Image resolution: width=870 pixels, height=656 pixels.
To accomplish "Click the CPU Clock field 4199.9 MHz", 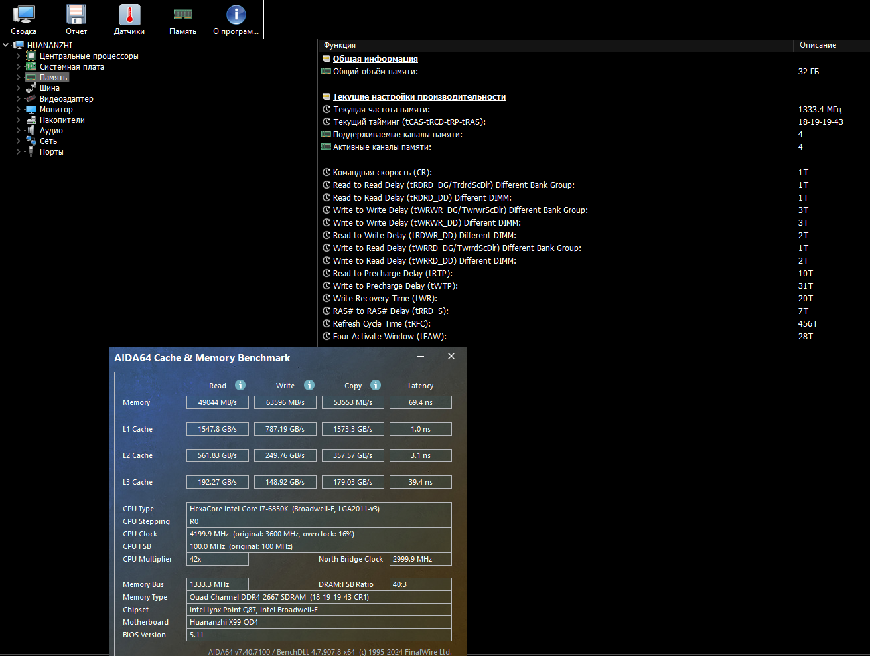I will 319,534.
